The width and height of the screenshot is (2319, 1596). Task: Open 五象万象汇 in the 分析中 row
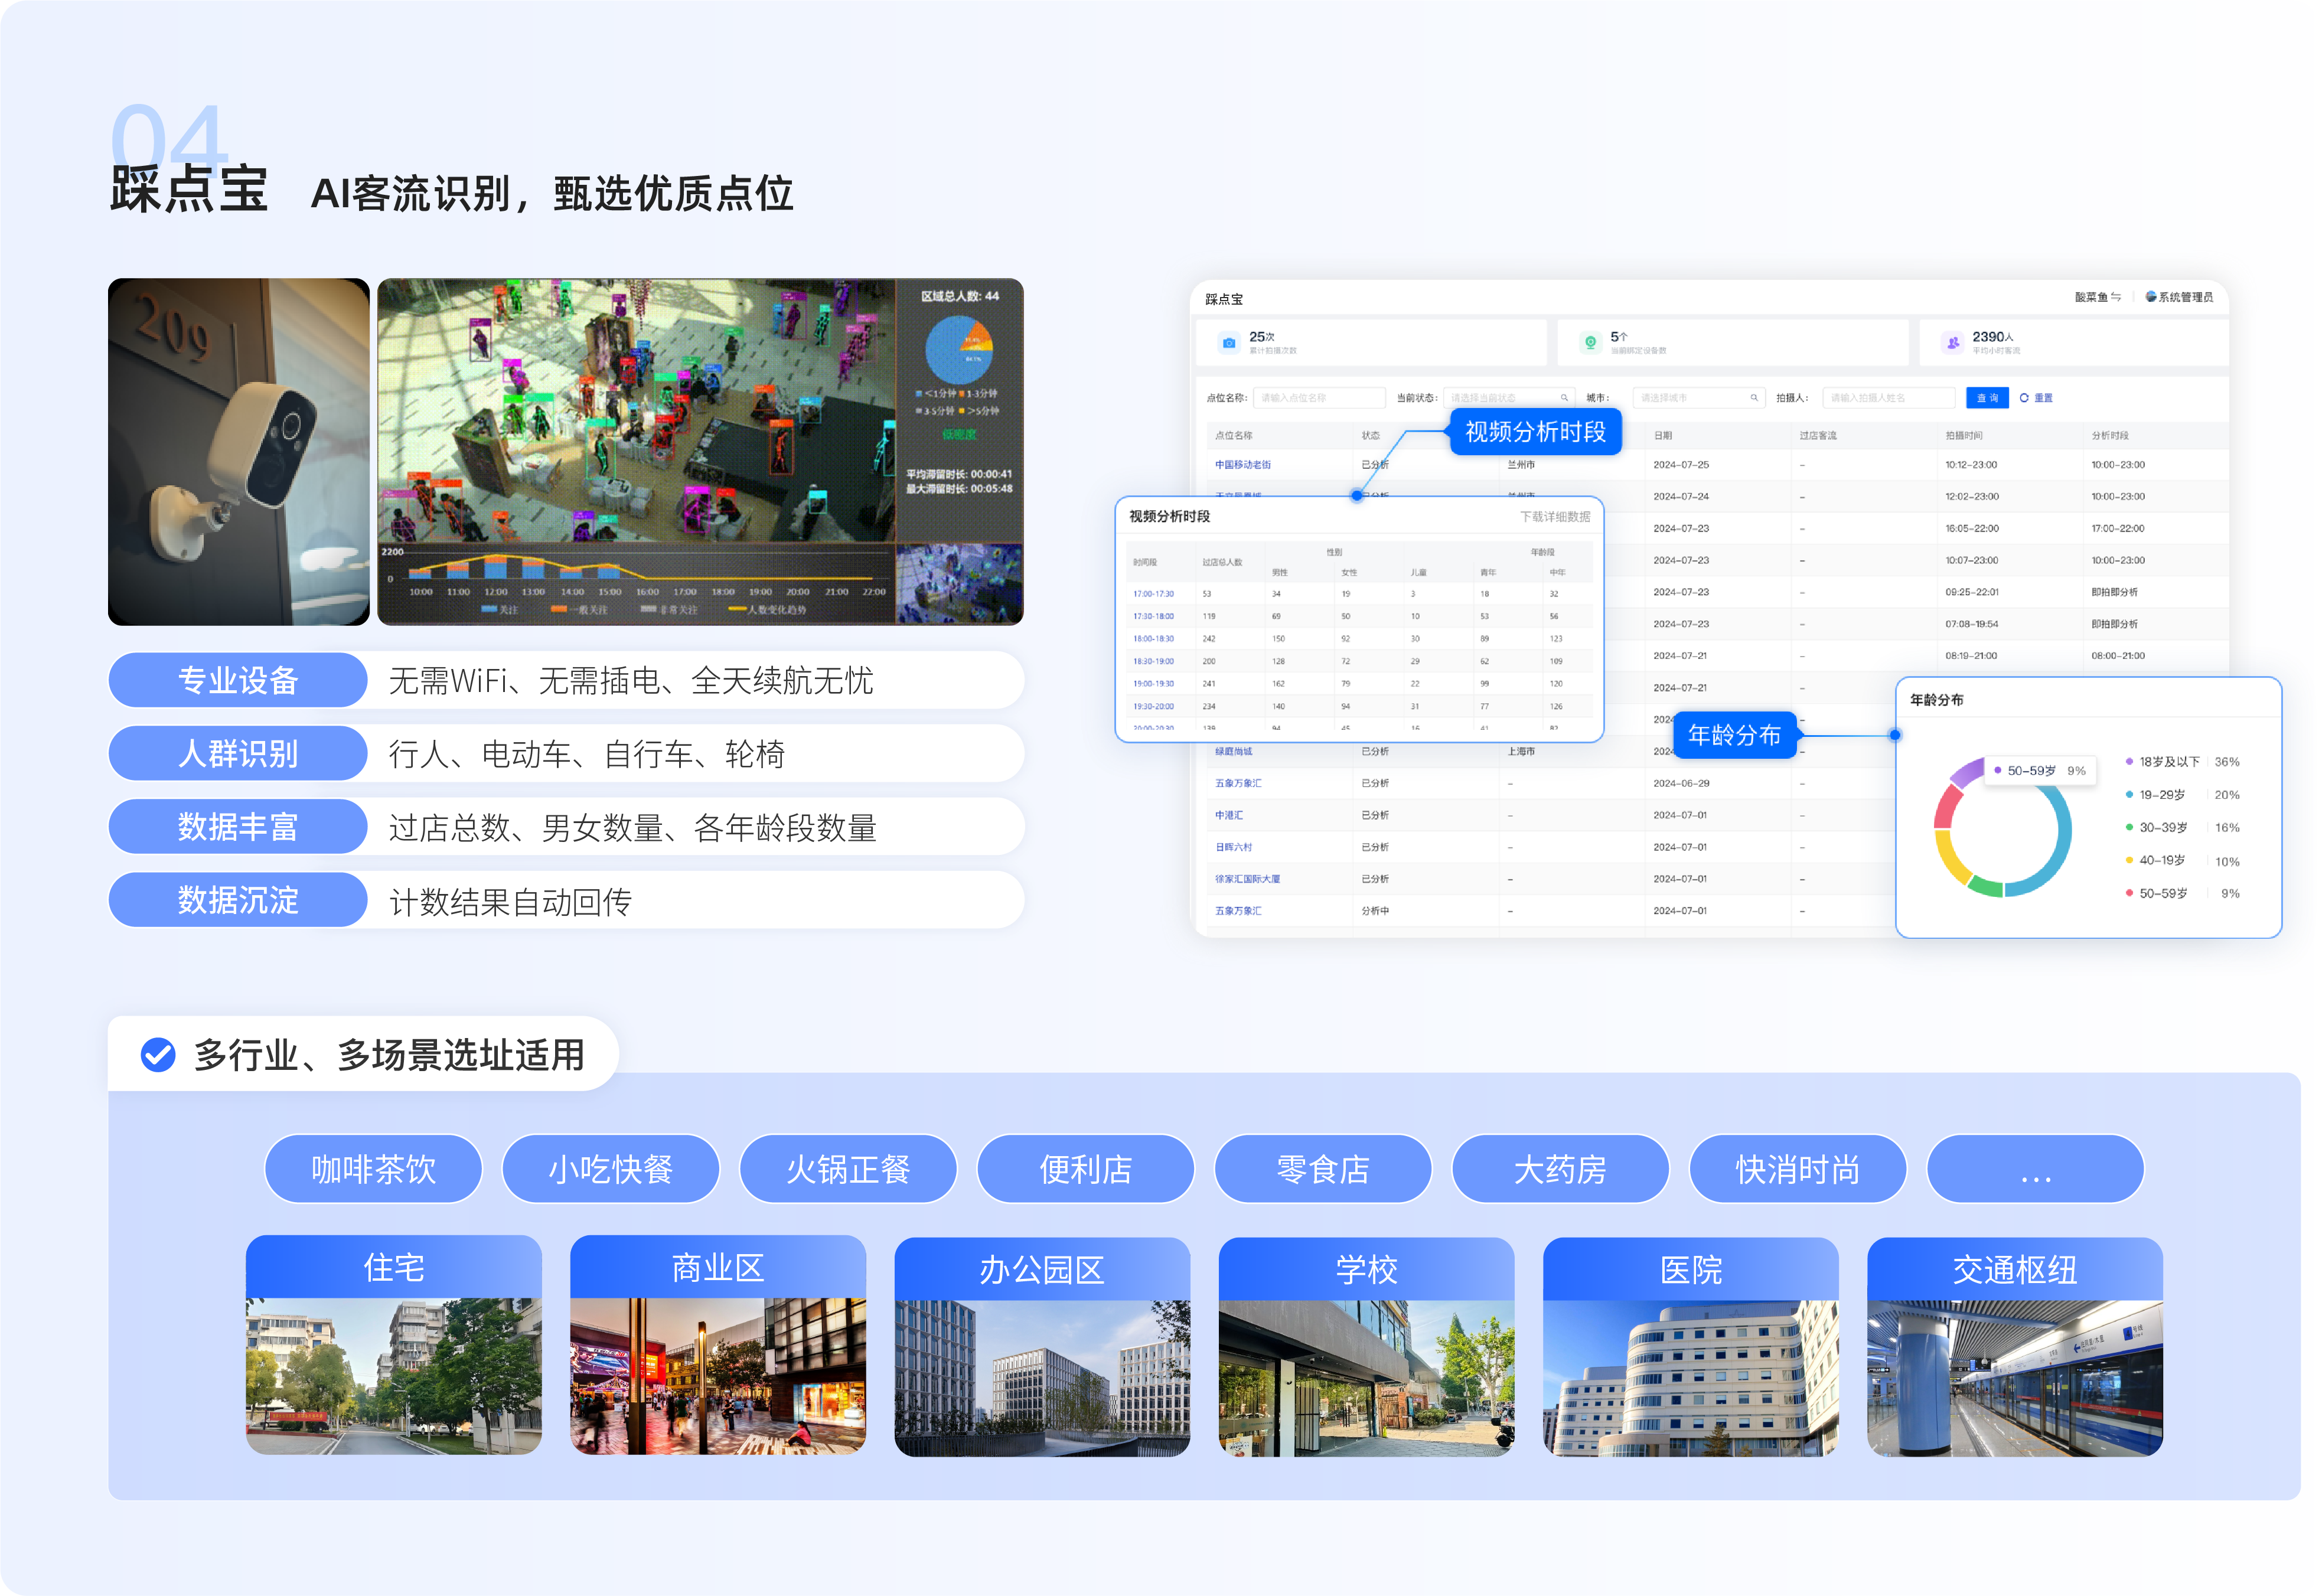(x=1238, y=911)
